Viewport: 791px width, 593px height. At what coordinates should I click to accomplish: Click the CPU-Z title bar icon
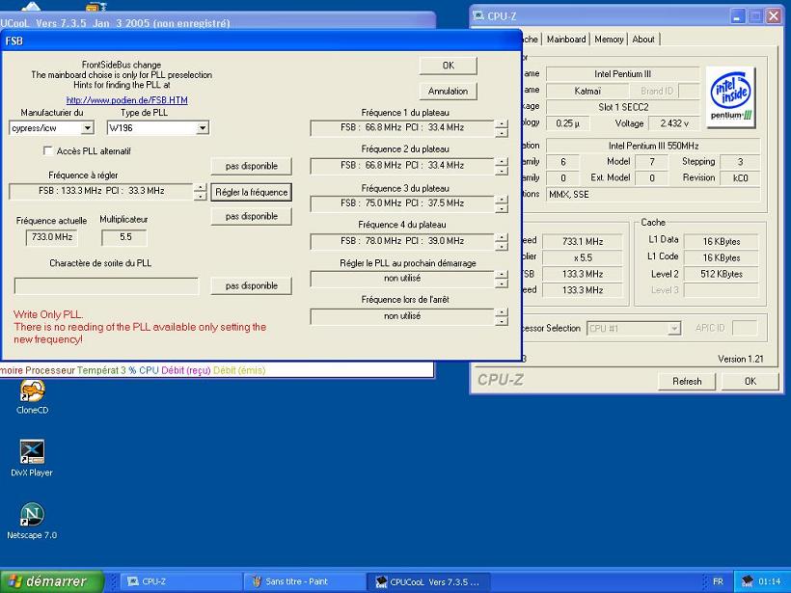[477, 16]
